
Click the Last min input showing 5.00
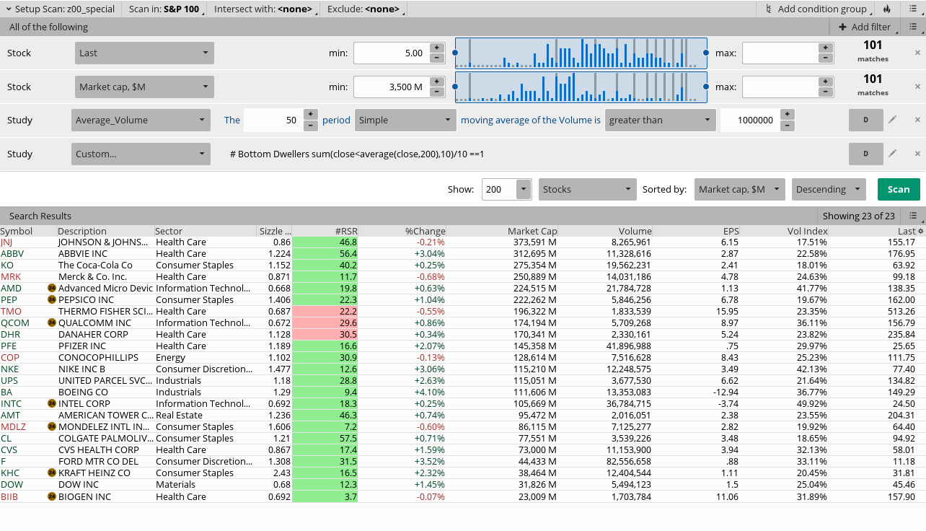click(x=392, y=53)
